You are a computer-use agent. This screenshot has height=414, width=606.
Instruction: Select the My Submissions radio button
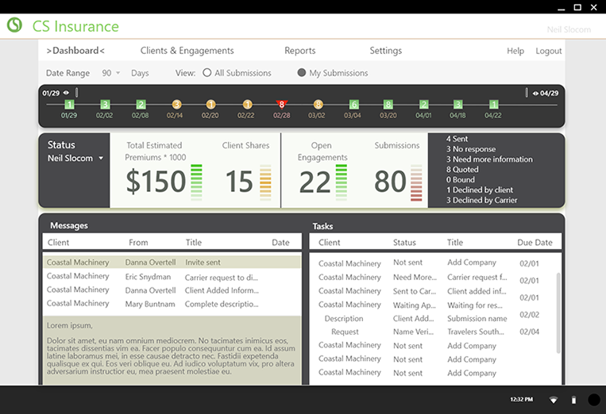[x=302, y=73]
